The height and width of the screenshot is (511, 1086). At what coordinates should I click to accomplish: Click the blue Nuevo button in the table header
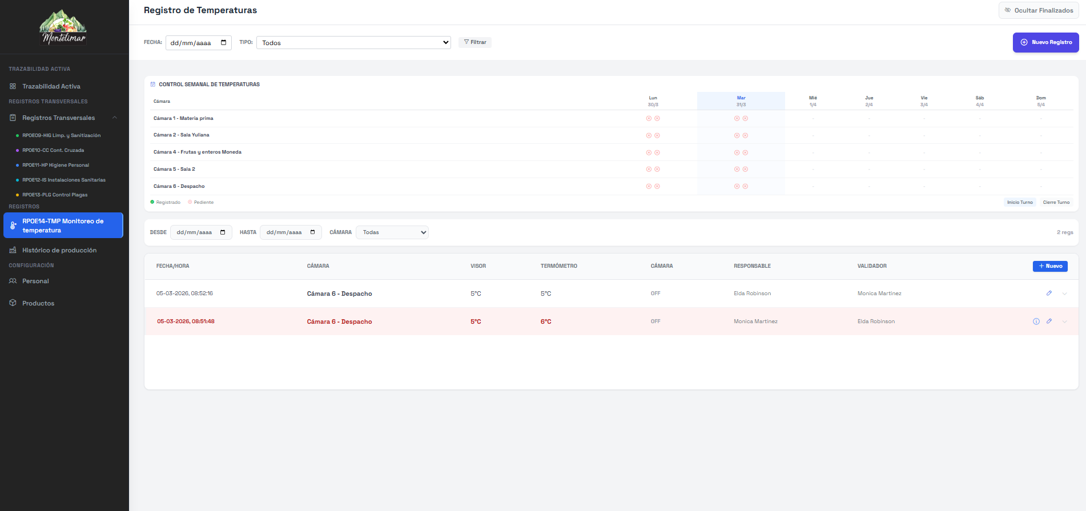(1050, 266)
